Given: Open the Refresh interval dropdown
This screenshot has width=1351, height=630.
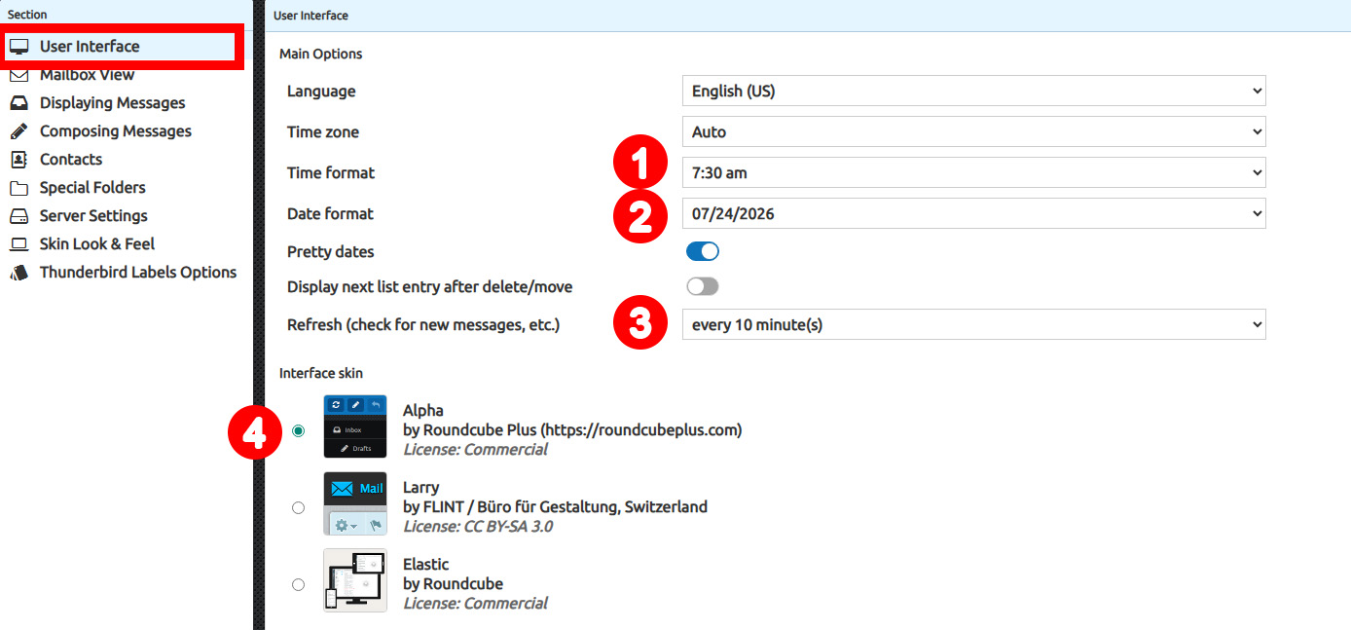Looking at the screenshot, I should (973, 323).
